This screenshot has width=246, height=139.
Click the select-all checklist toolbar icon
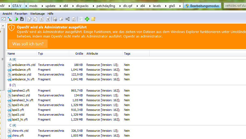click(3, 19)
